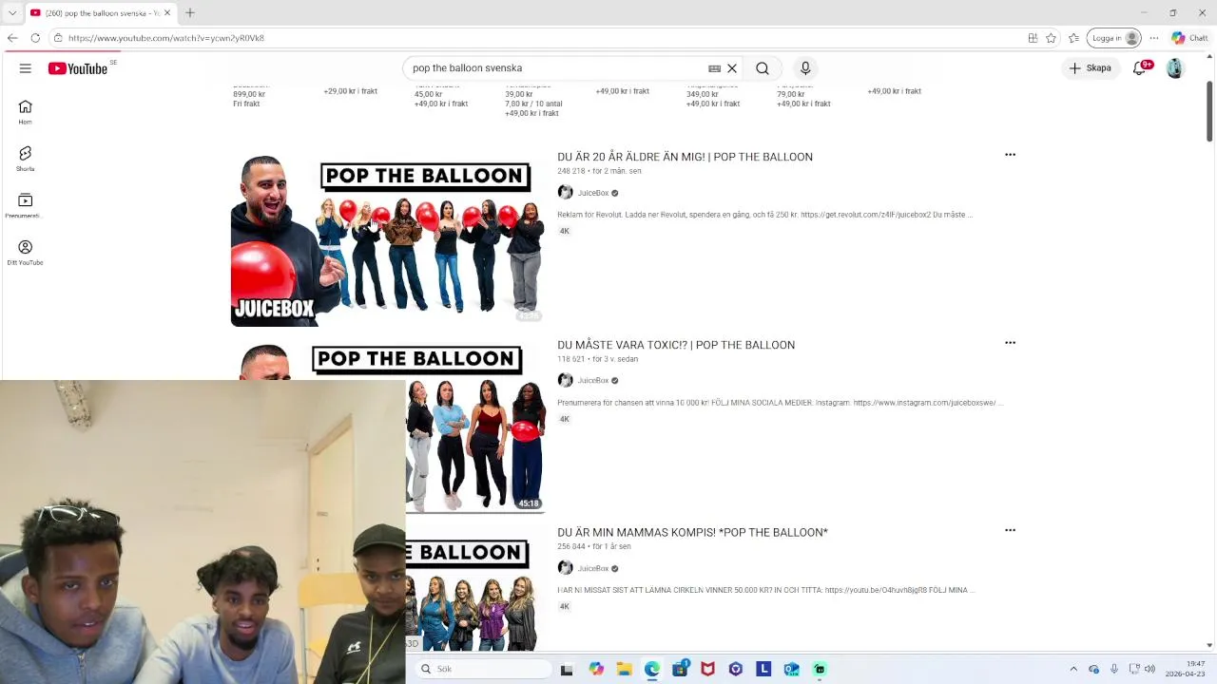
Task: Click the 4K badge under TOXIC video
Action: click(x=565, y=419)
